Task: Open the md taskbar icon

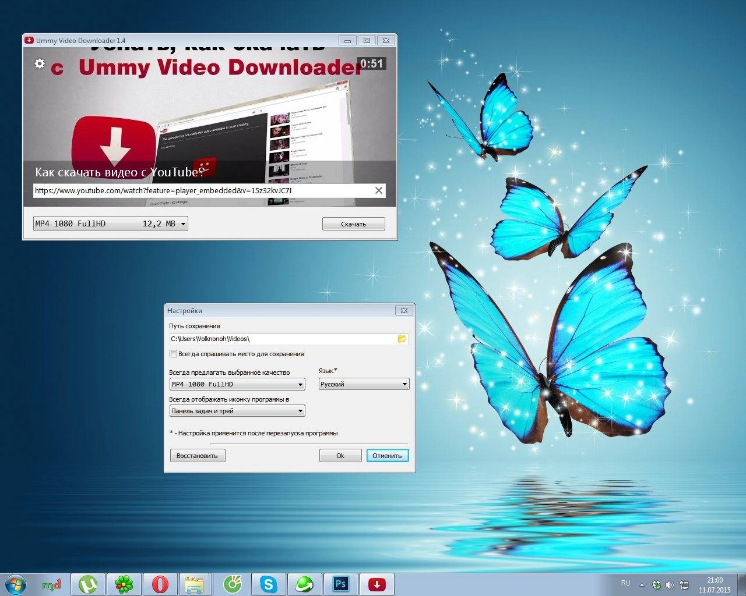Action: click(52, 584)
